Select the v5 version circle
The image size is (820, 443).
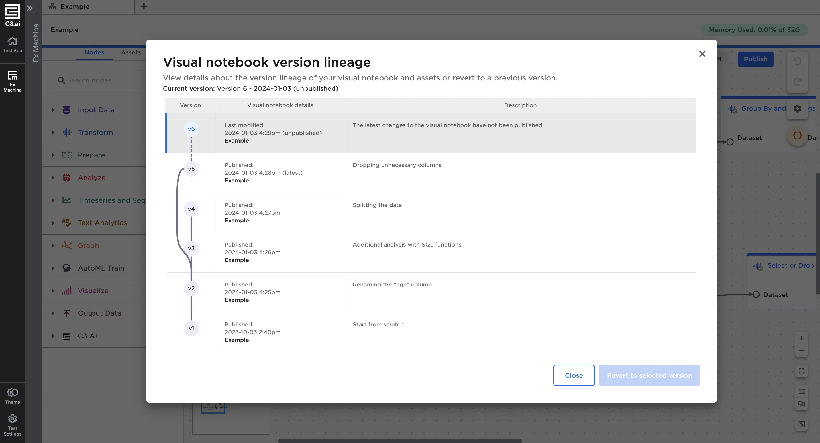191,169
